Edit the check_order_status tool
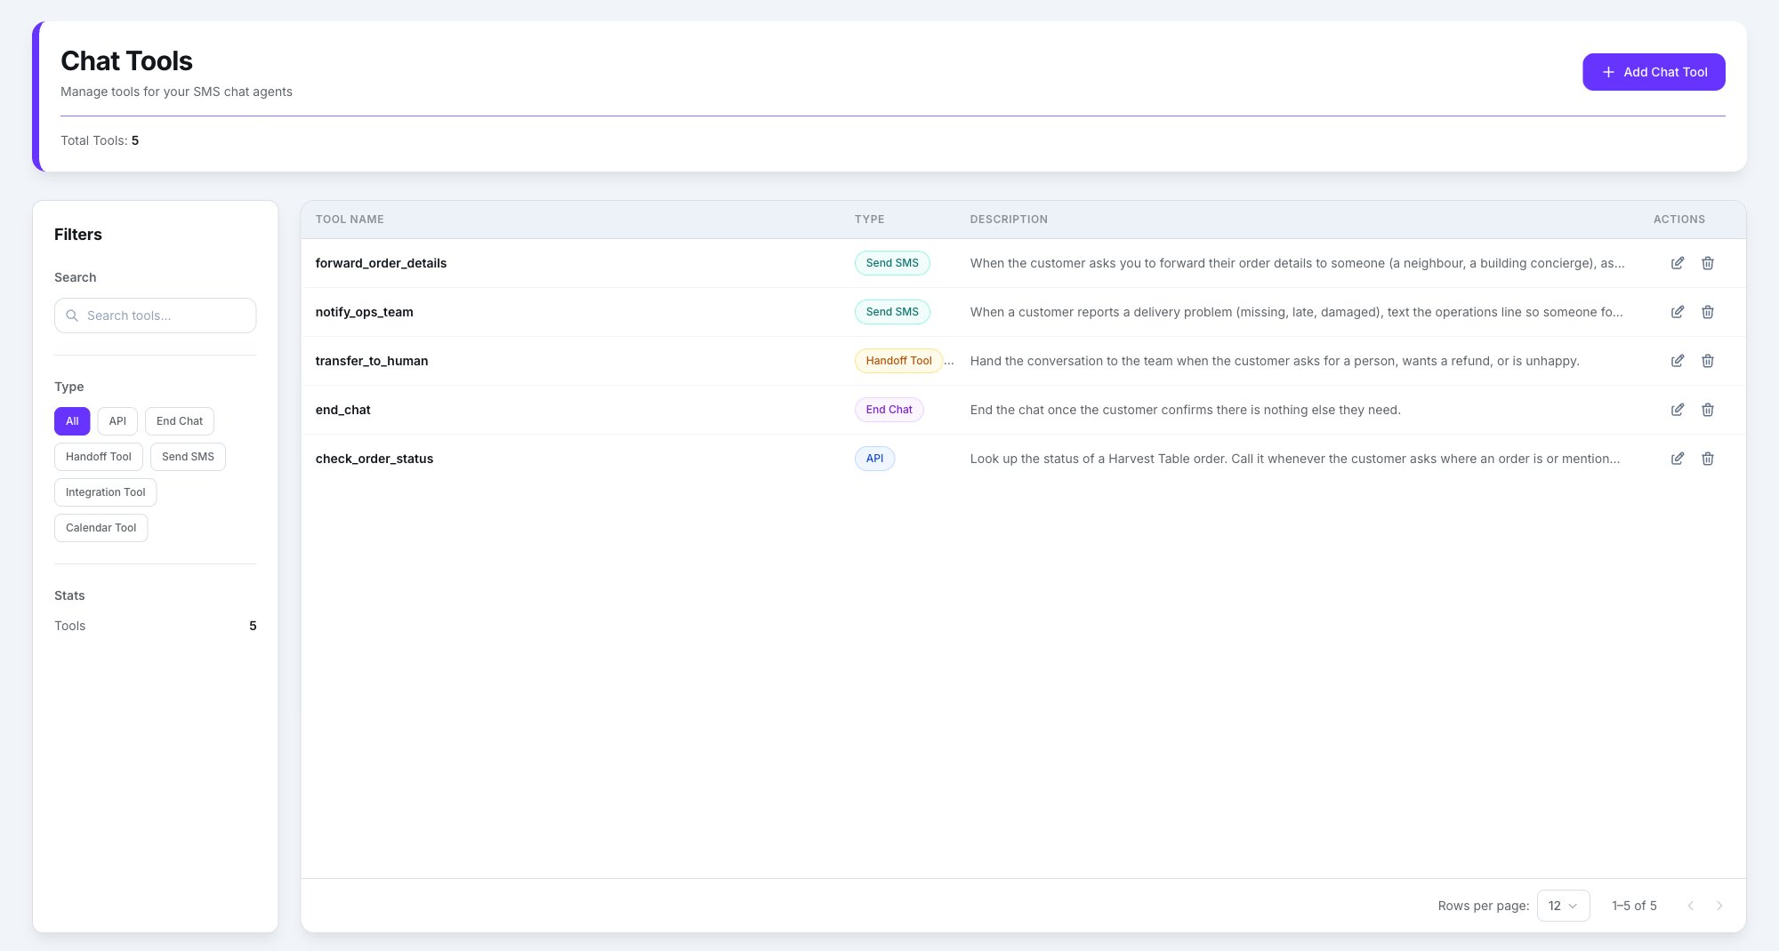This screenshot has width=1779, height=951. (x=1678, y=459)
